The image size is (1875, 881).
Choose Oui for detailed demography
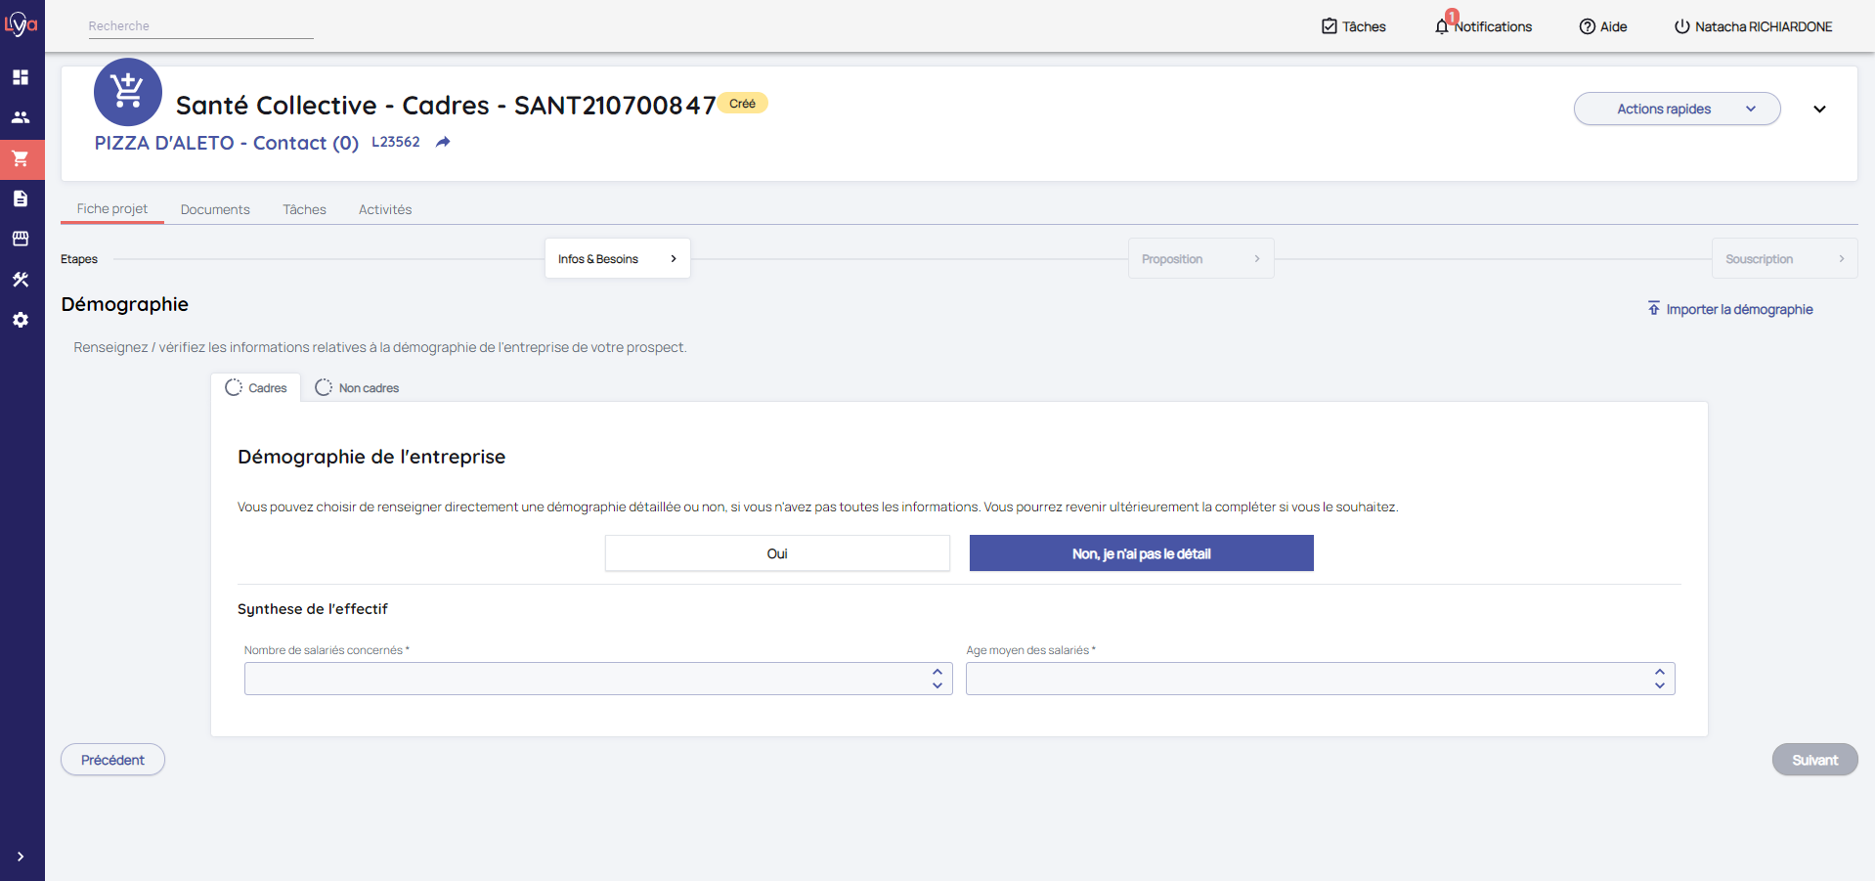pyautogui.click(x=777, y=553)
